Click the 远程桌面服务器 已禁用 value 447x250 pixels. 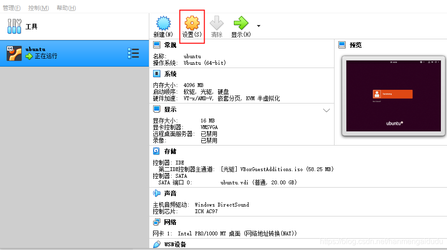[209, 134]
